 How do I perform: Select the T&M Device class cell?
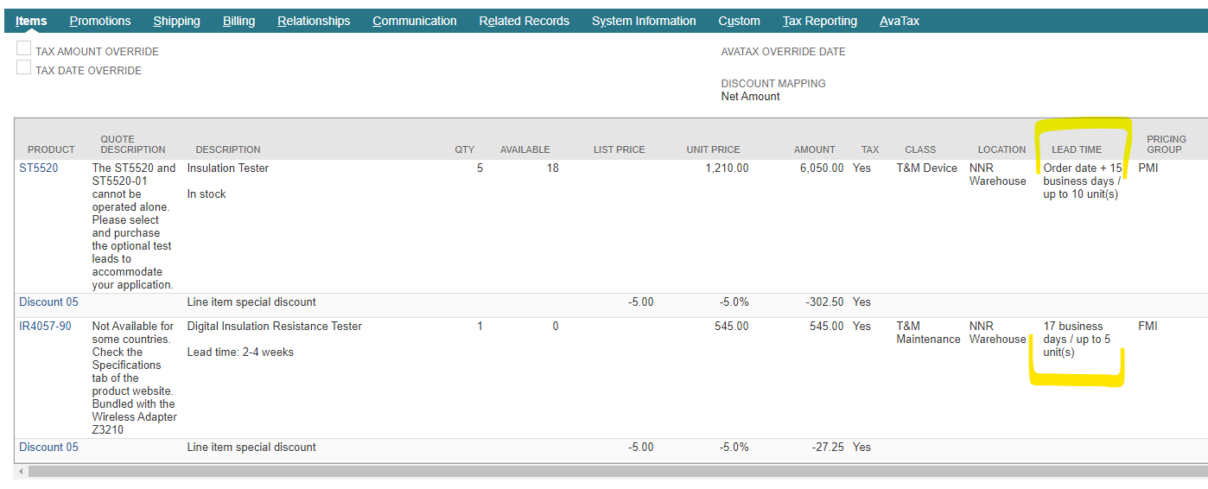coord(927,168)
